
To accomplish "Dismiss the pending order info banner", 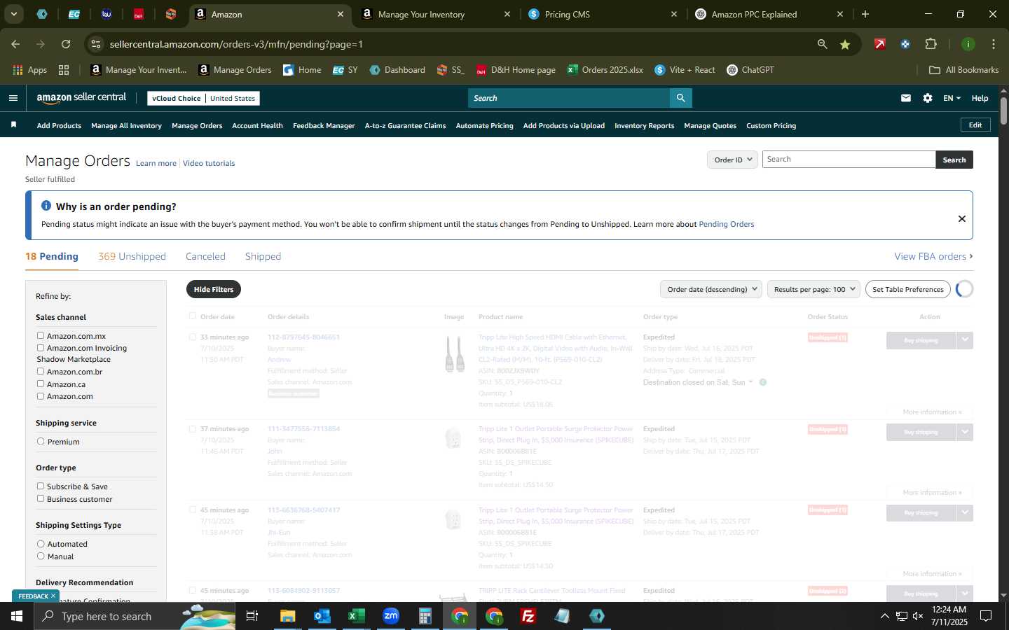I will click(x=962, y=218).
